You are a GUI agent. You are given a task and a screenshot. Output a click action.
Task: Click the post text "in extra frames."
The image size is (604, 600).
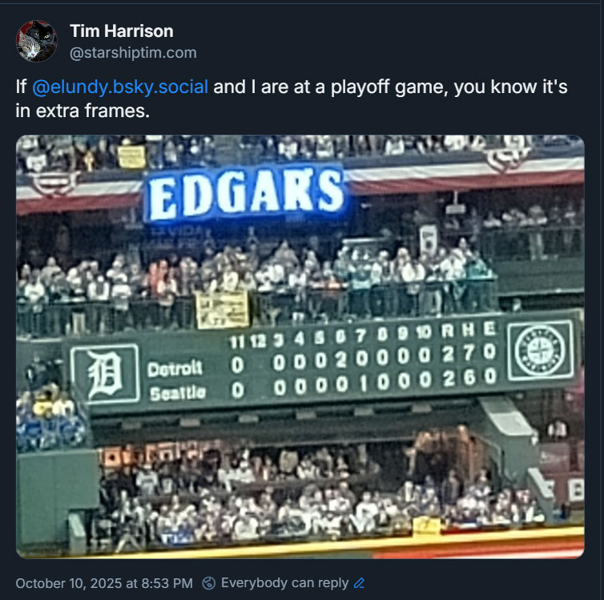pos(83,111)
